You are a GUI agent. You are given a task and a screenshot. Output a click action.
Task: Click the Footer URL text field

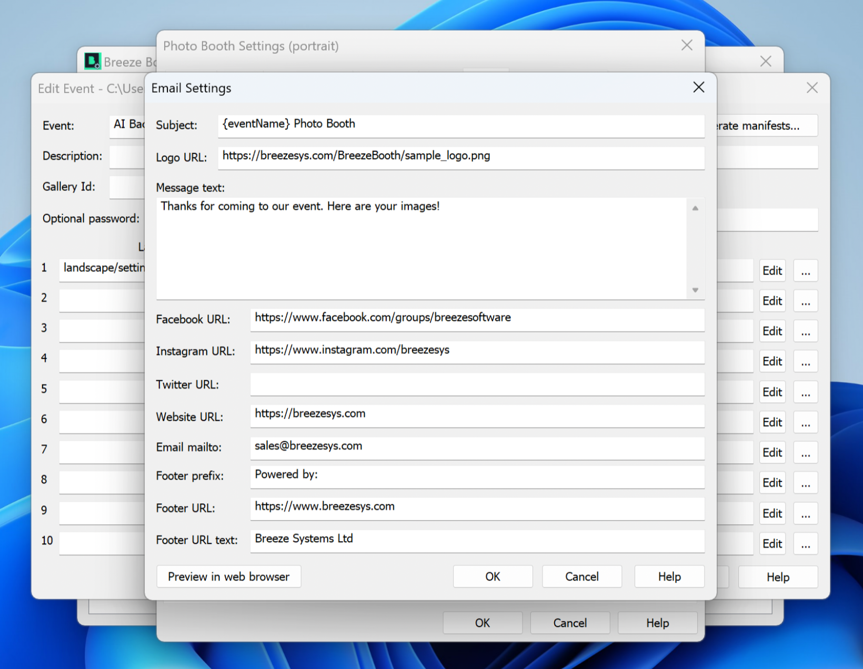(477, 540)
